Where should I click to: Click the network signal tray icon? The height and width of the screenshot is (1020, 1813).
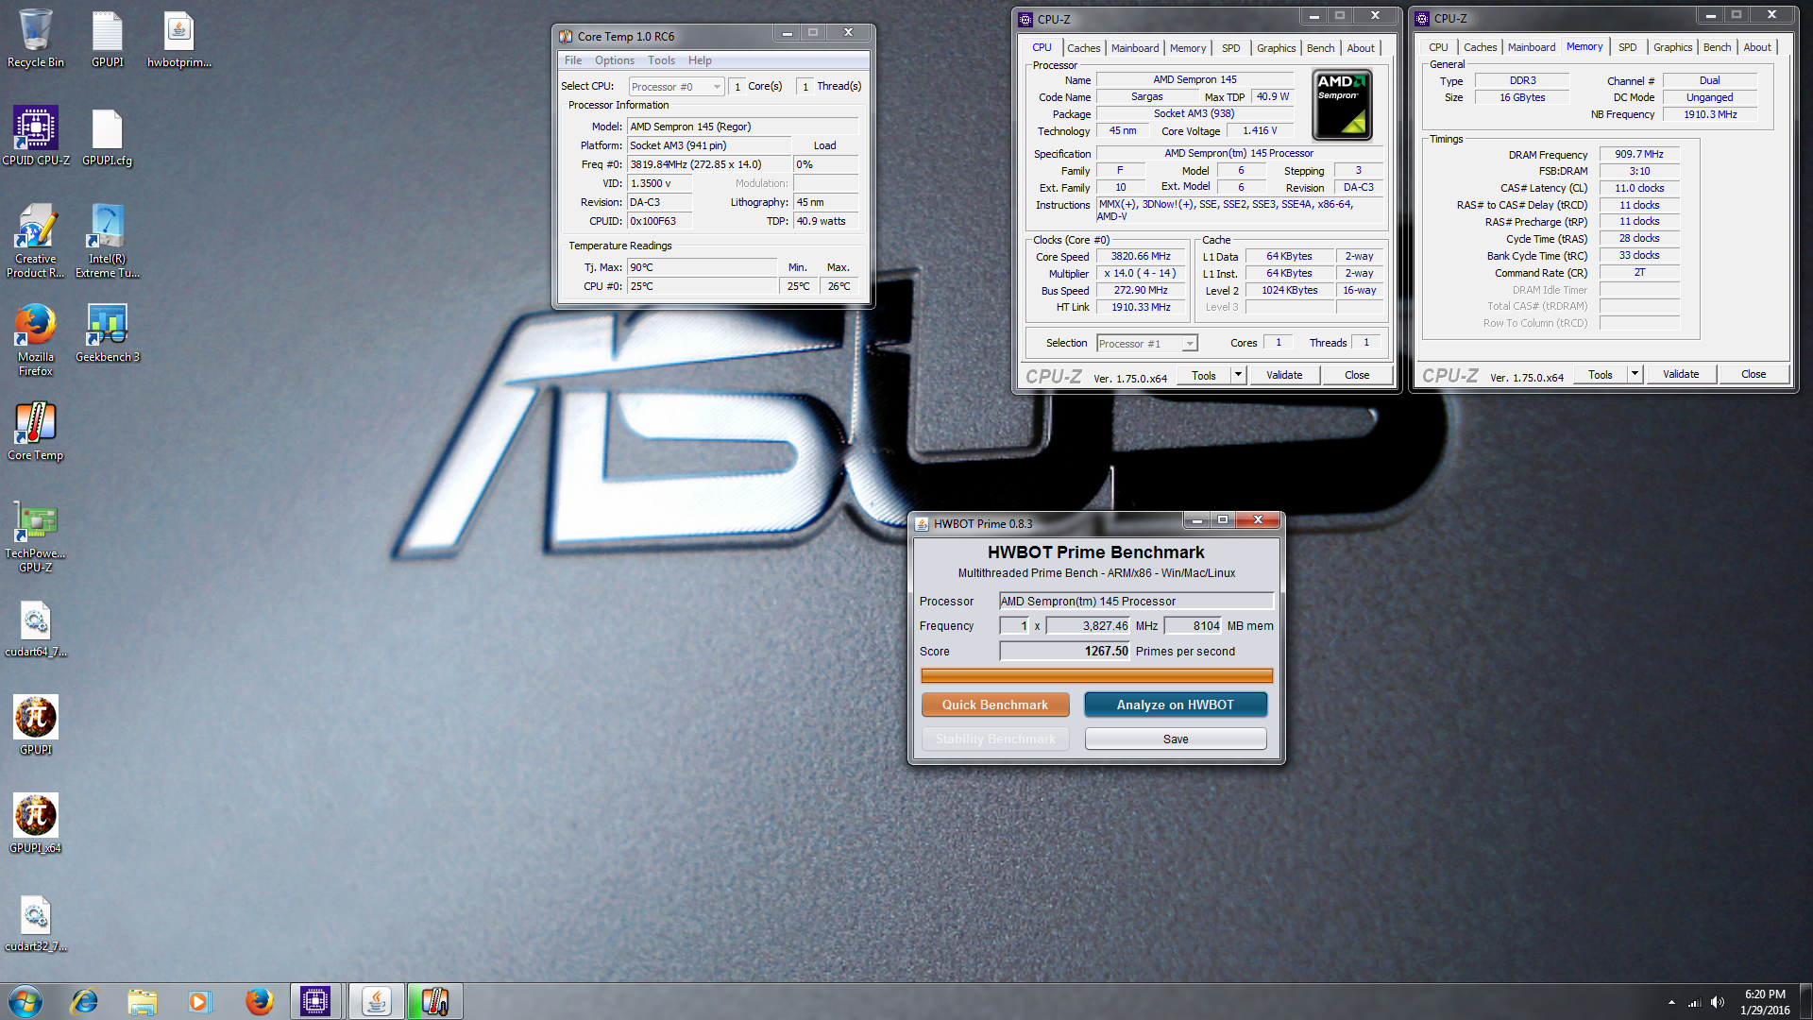pyautogui.click(x=1695, y=1002)
